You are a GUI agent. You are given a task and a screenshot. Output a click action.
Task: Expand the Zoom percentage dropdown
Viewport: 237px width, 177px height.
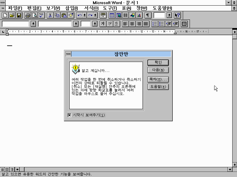[169, 15]
